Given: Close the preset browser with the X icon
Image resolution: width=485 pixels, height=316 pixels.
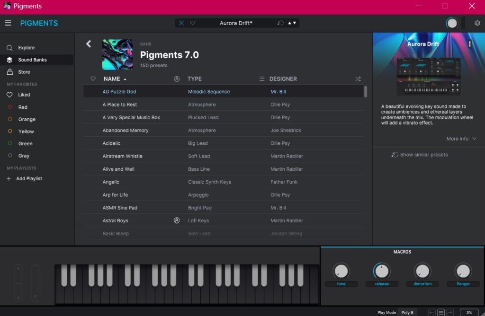Looking at the screenshot, I should pos(181,23).
